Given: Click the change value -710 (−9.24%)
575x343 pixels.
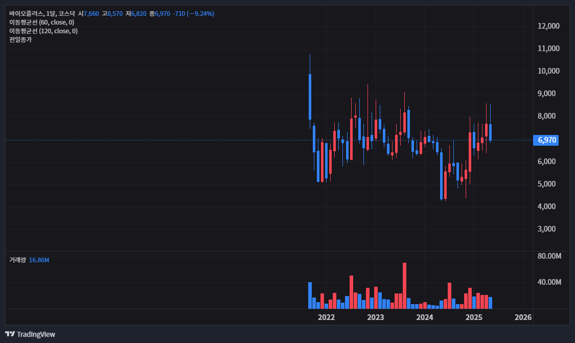Looking at the screenshot, I should pos(194,14).
